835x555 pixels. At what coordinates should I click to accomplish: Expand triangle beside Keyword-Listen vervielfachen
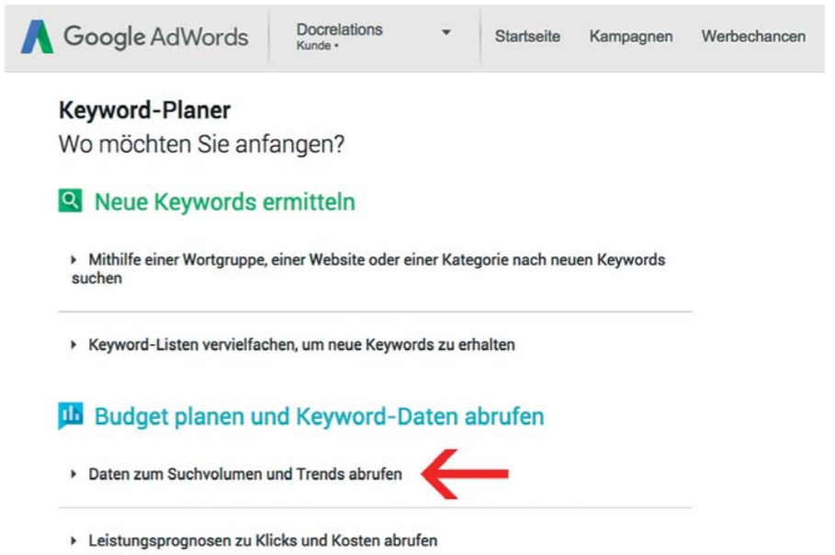pos(73,345)
